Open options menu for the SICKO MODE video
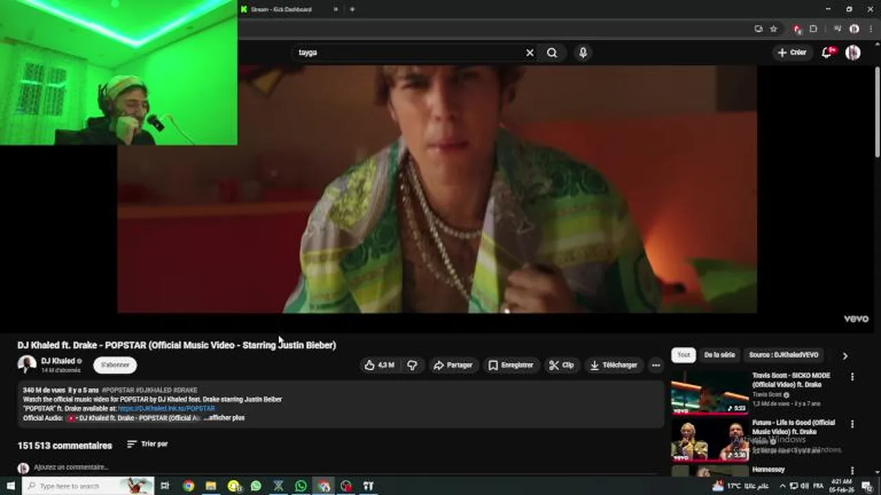 click(x=852, y=377)
